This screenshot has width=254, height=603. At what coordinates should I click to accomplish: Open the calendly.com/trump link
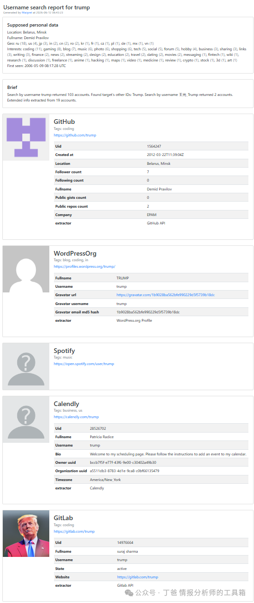[76, 417]
